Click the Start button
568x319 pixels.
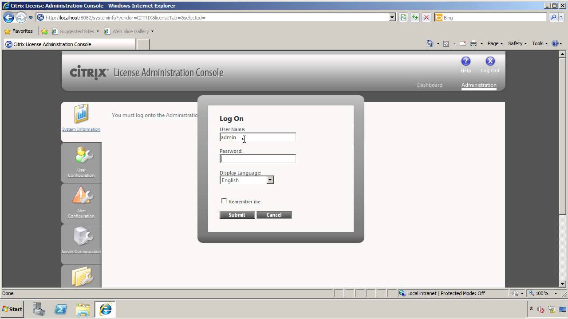click(x=12, y=309)
